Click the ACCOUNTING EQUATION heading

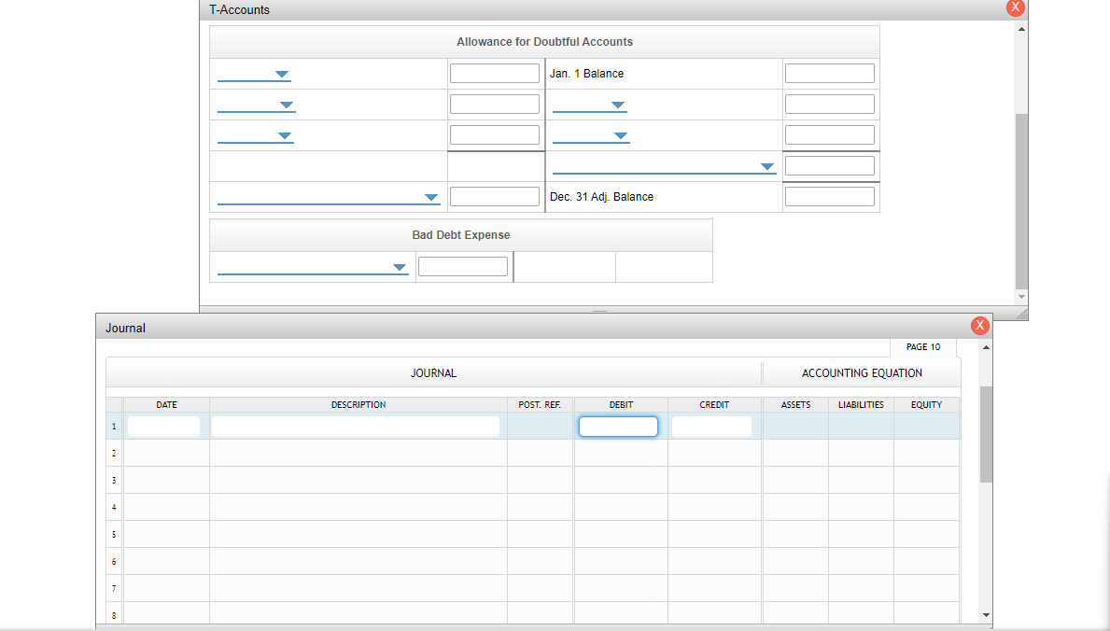(862, 373)
